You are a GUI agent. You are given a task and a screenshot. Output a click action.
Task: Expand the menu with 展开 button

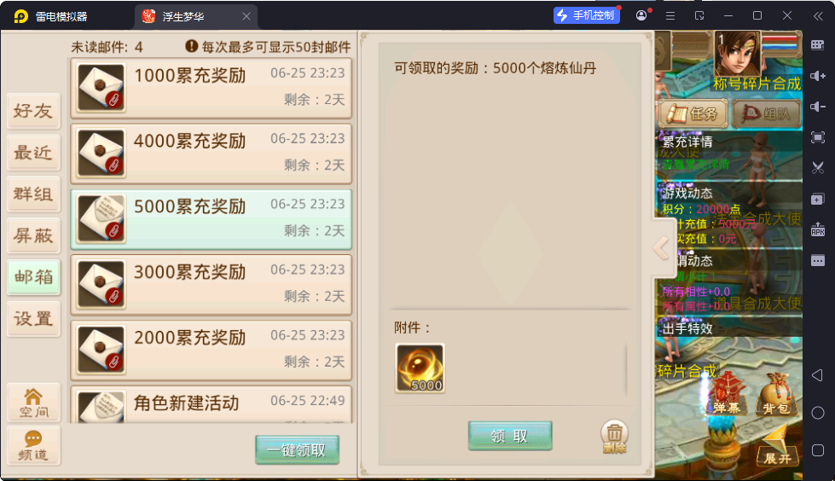click(x=778, y=448)
